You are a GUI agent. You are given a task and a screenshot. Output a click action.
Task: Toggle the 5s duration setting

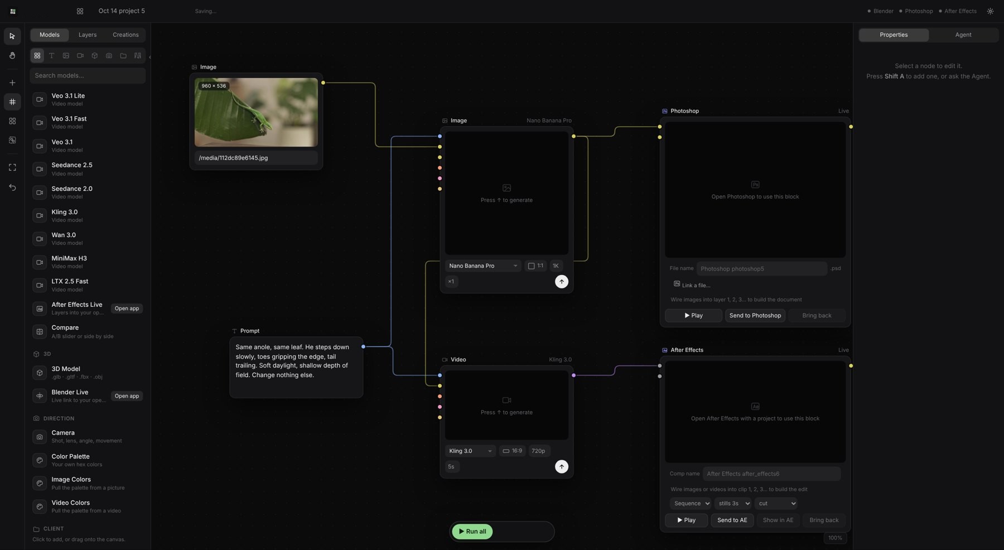coord(451,467)
